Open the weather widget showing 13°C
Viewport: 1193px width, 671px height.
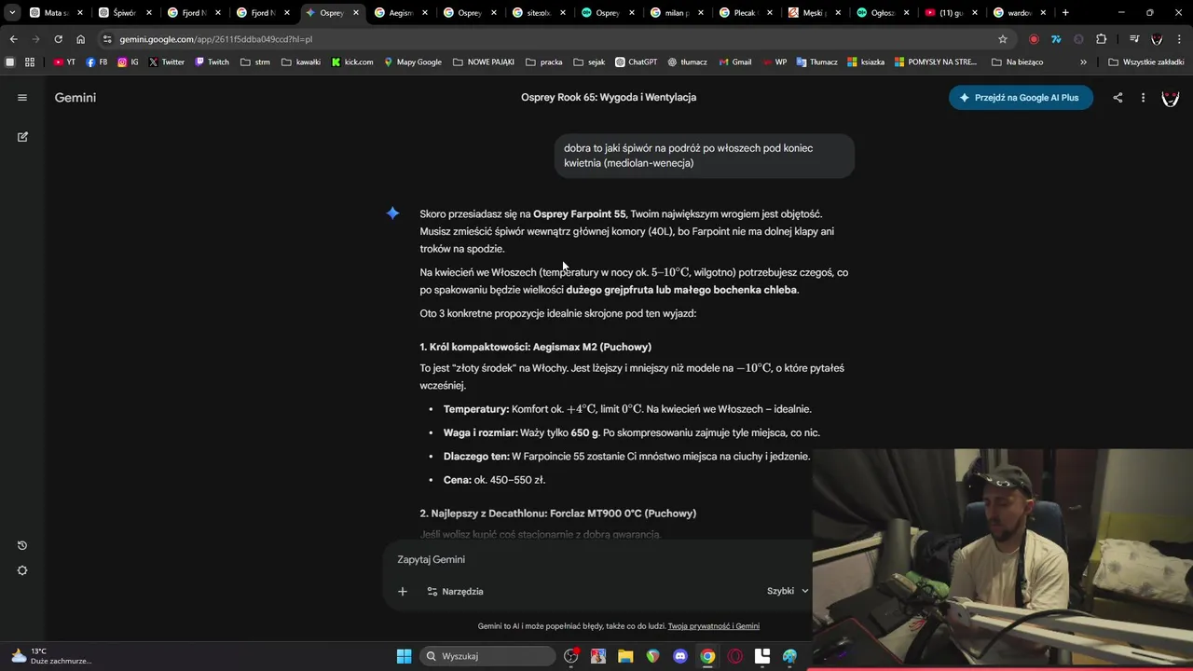click(51, 656)
